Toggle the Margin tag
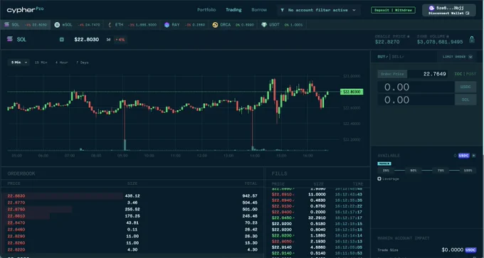The width and height of the screenshot is (484, 258). coord(384,163)
